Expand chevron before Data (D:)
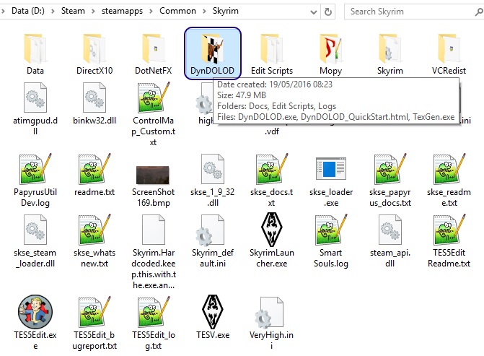This screenshot has height=356, width=484. point(3,11)
